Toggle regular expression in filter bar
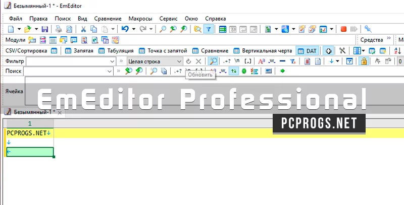The width and height of the screenshot is (404, 205). coord(227,61)
